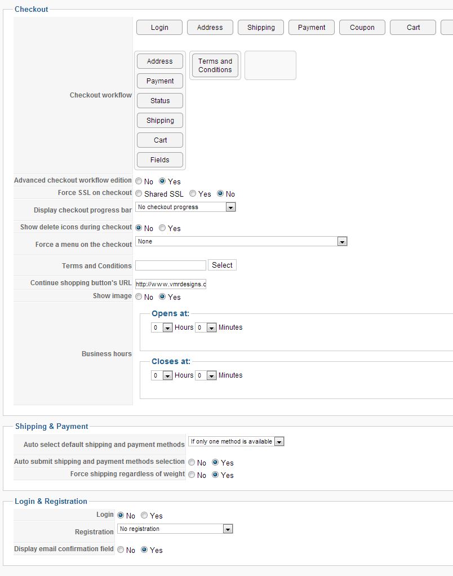Click the Status block in workflow column
This screenshot has height=576, width=453.
click(x=160, y=101)
